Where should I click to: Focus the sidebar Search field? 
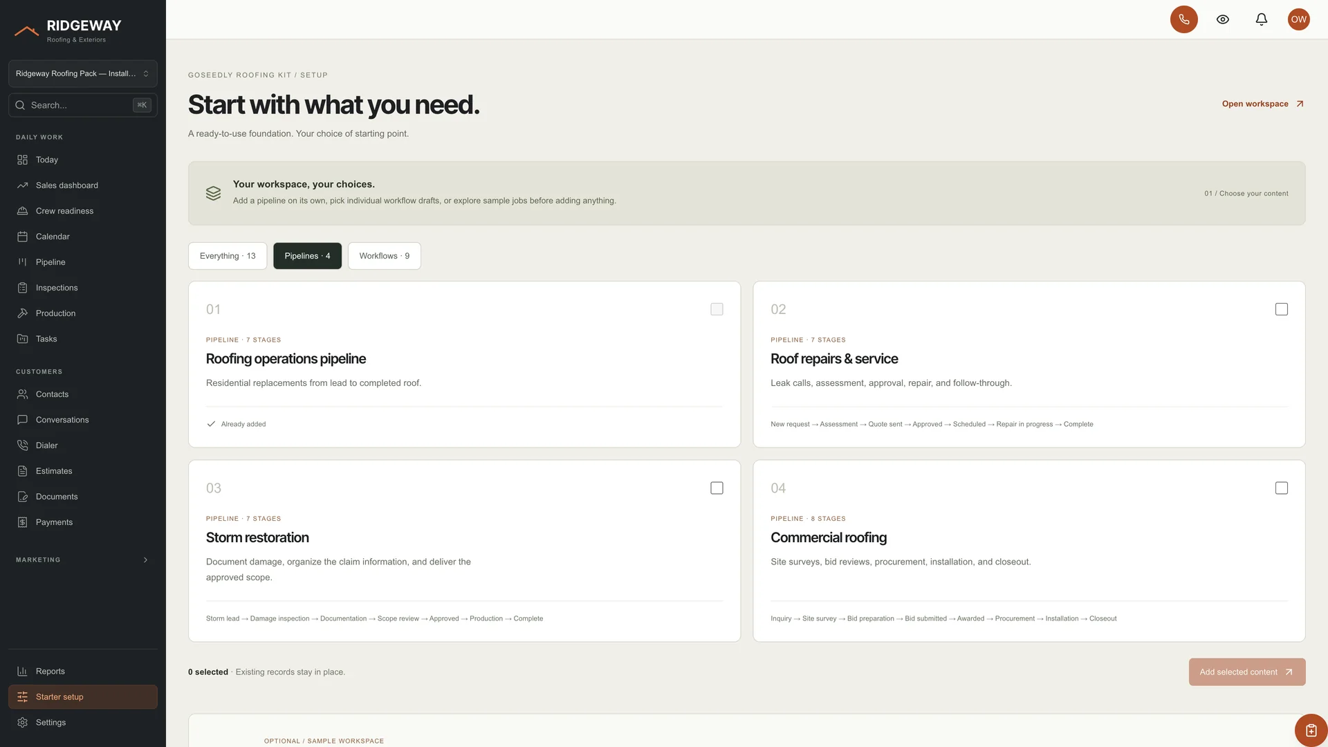(83, 105)
